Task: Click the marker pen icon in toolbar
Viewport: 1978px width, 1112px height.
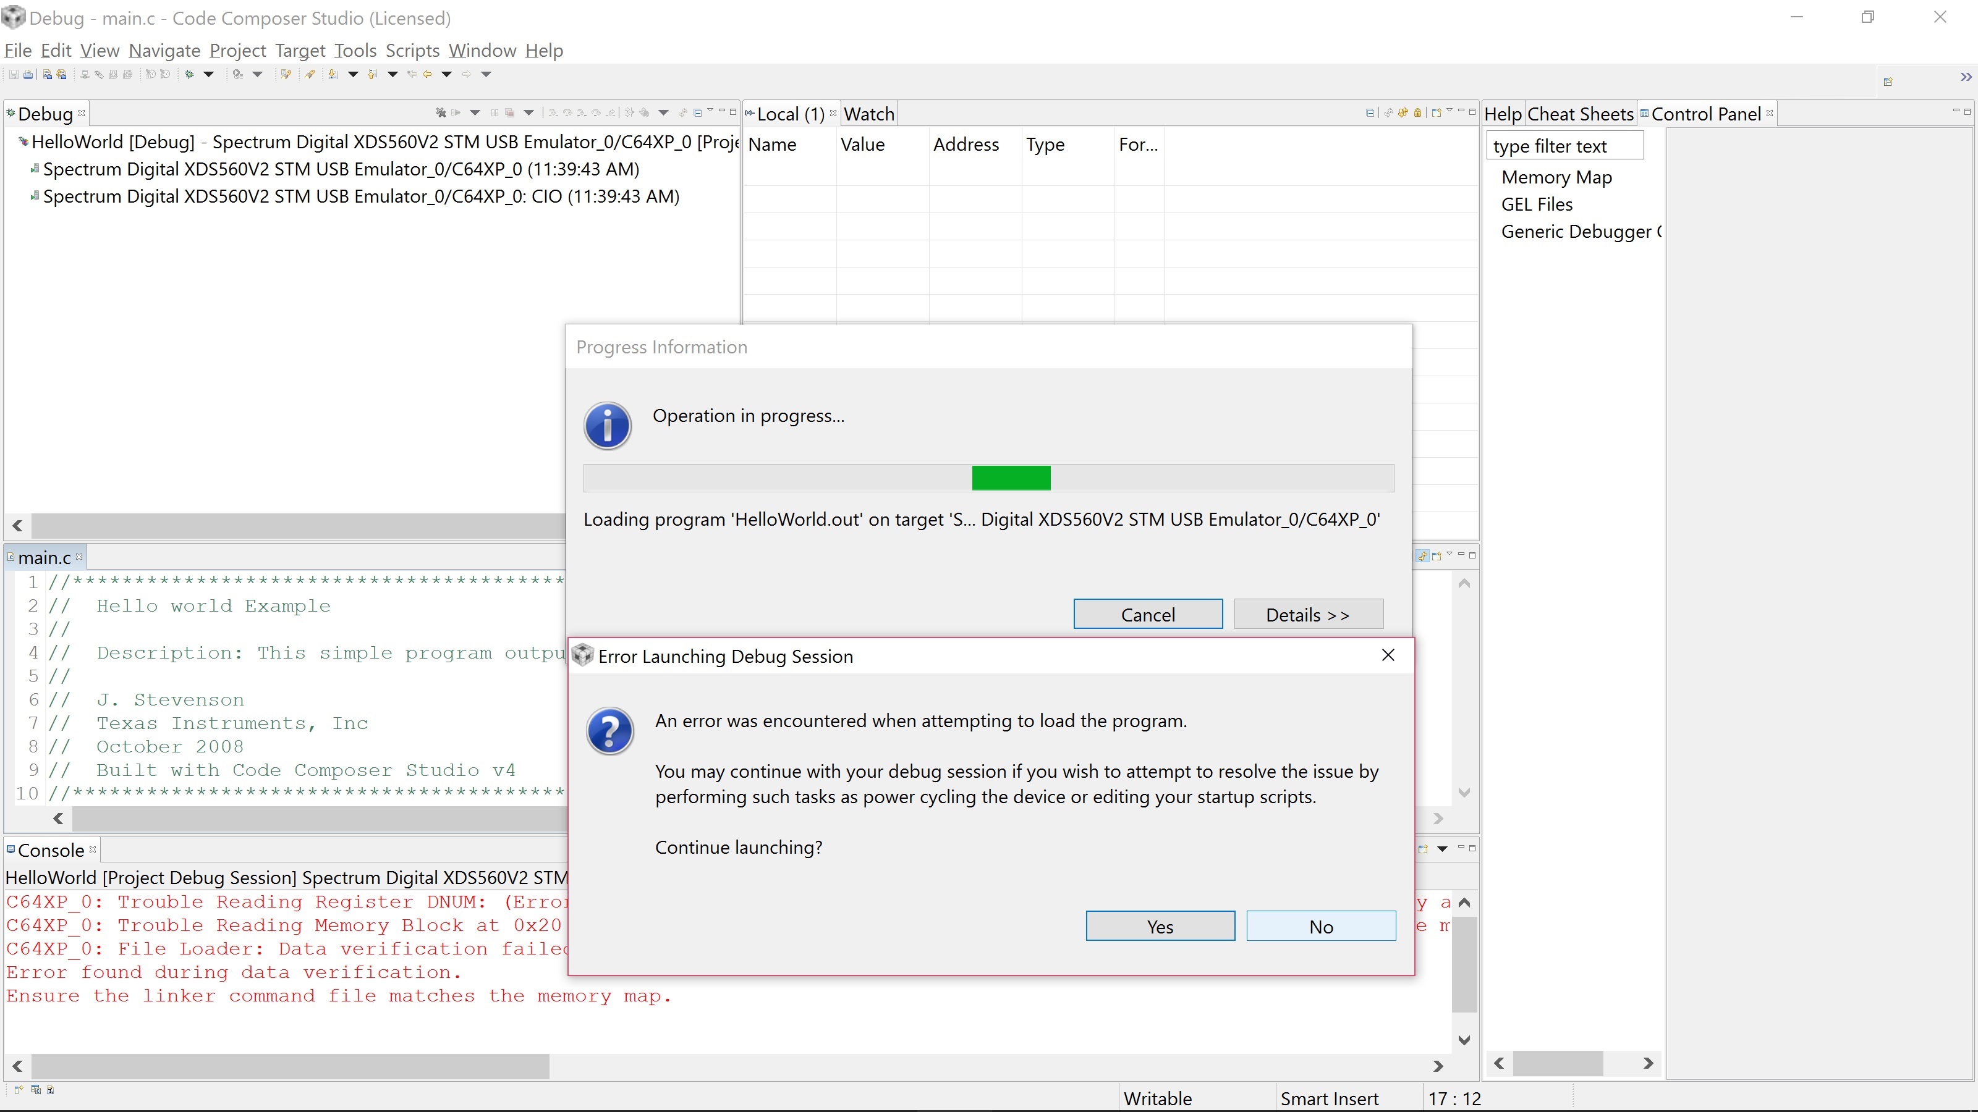Action: point(310,74)
